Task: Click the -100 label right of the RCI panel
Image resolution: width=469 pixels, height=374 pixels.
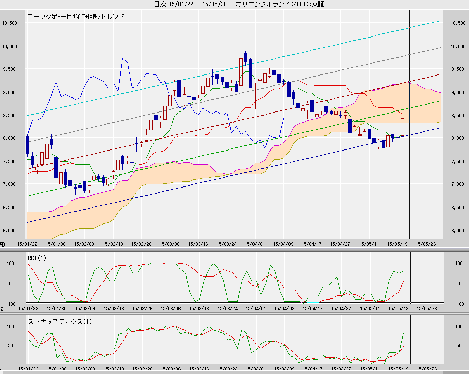Action: pos(458,304)
